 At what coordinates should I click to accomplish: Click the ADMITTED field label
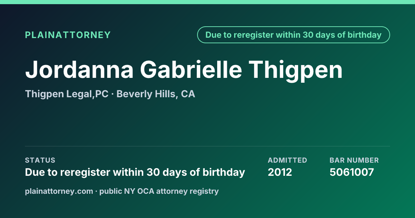tap(287, 160)
